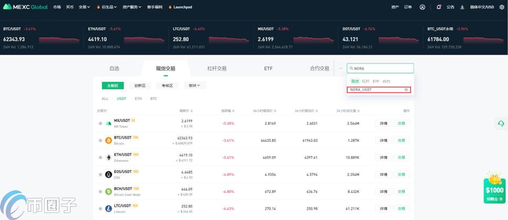
Task: Open 资产 assets in top bar
Action: 395,7
